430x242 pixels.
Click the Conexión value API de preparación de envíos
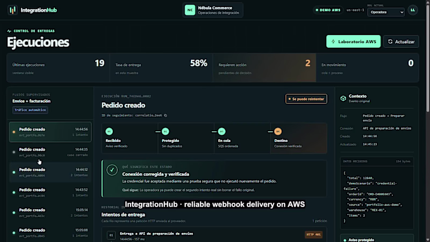click(x=387, y=129)
